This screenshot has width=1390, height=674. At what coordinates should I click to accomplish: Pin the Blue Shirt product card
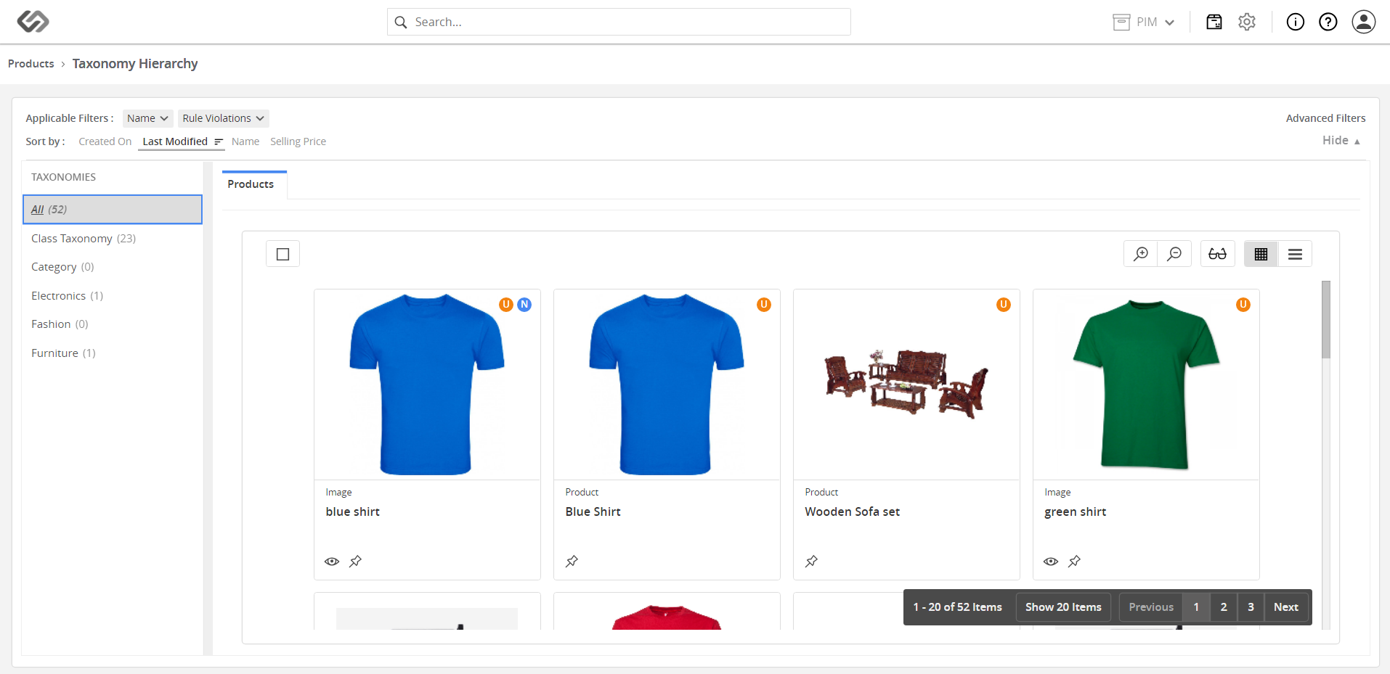point(572,562)
